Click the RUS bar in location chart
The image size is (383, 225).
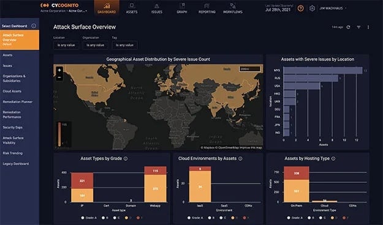311,78
